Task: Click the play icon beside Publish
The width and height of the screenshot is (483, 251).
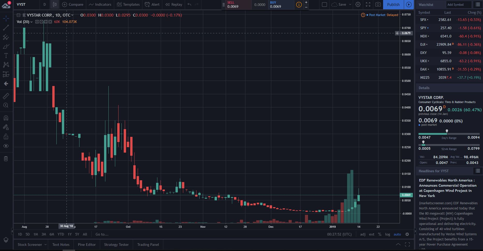Action: pyautogui.click(x=409, y=4)
